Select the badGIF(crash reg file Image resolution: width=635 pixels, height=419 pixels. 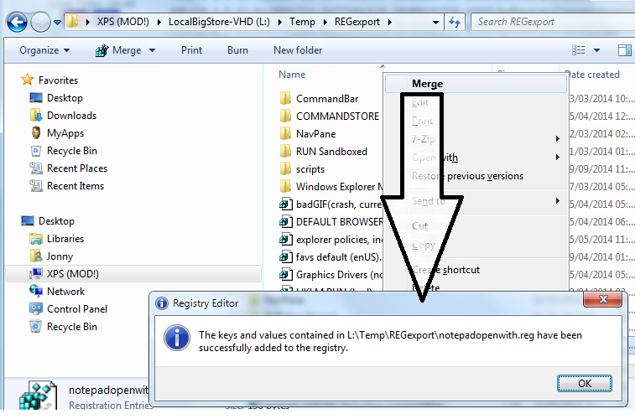pyautogui.click(x=331, y=204)
